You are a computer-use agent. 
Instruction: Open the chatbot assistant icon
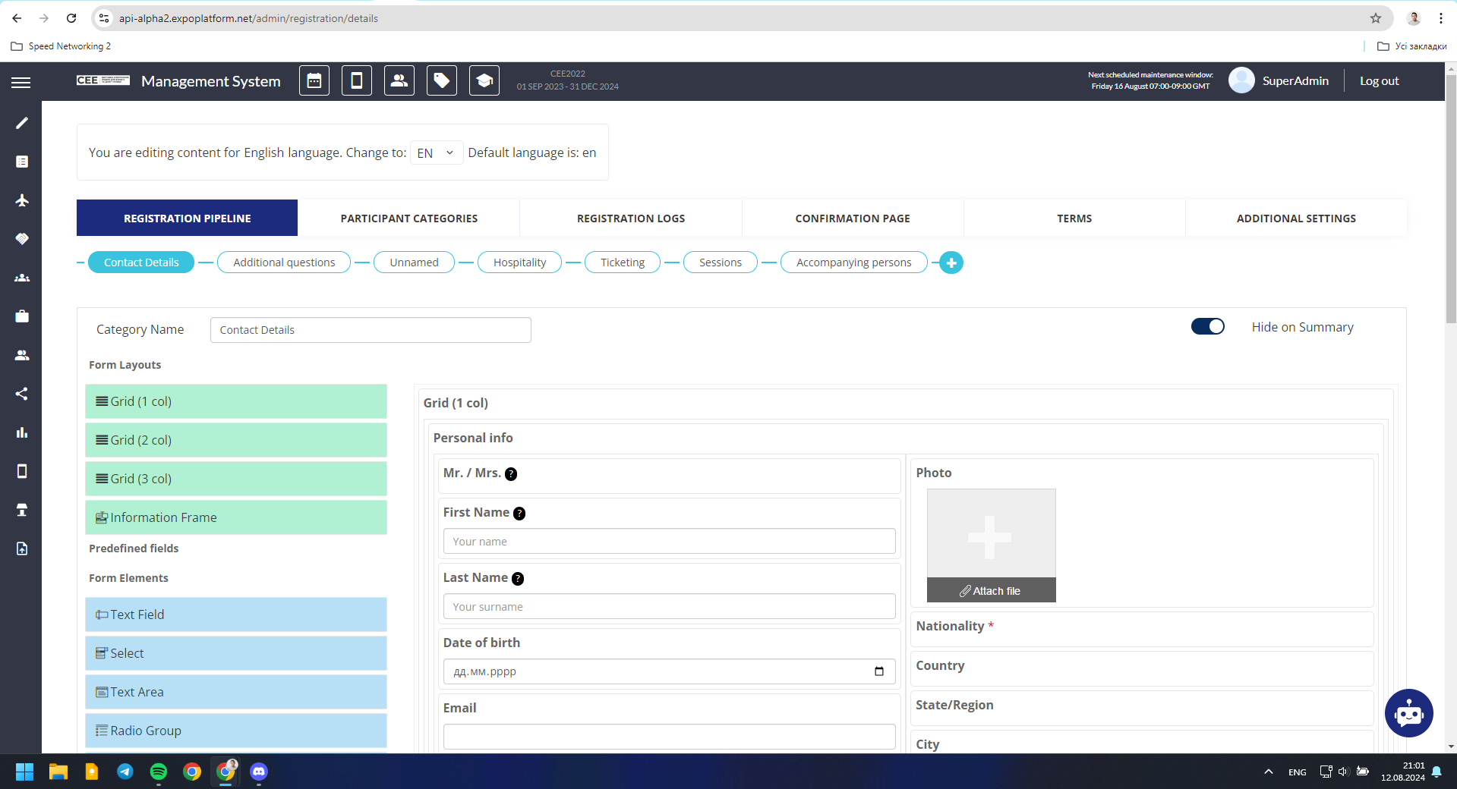pyautogui.click(x=1408, y=713)
